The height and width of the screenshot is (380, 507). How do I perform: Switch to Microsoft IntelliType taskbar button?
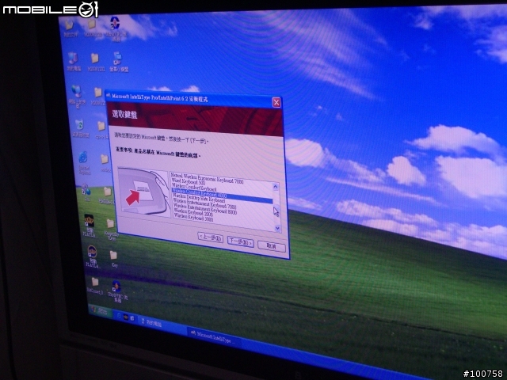pos(213,337)
